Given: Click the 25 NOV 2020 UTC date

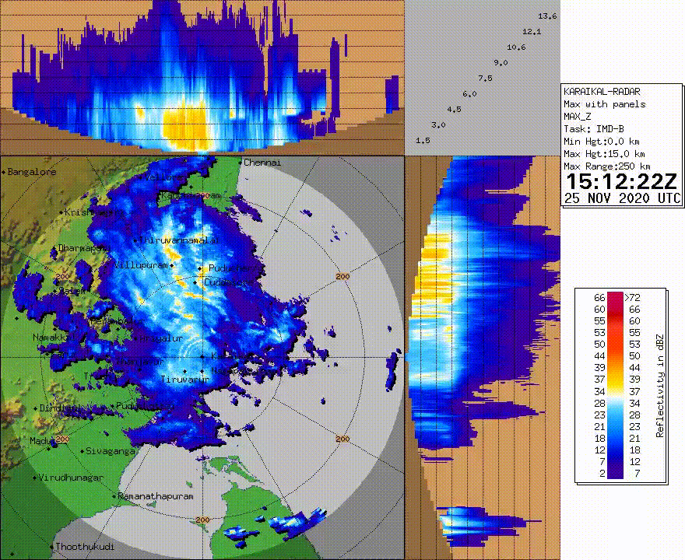Looking at the screenshot, I should tap(621, 198).
